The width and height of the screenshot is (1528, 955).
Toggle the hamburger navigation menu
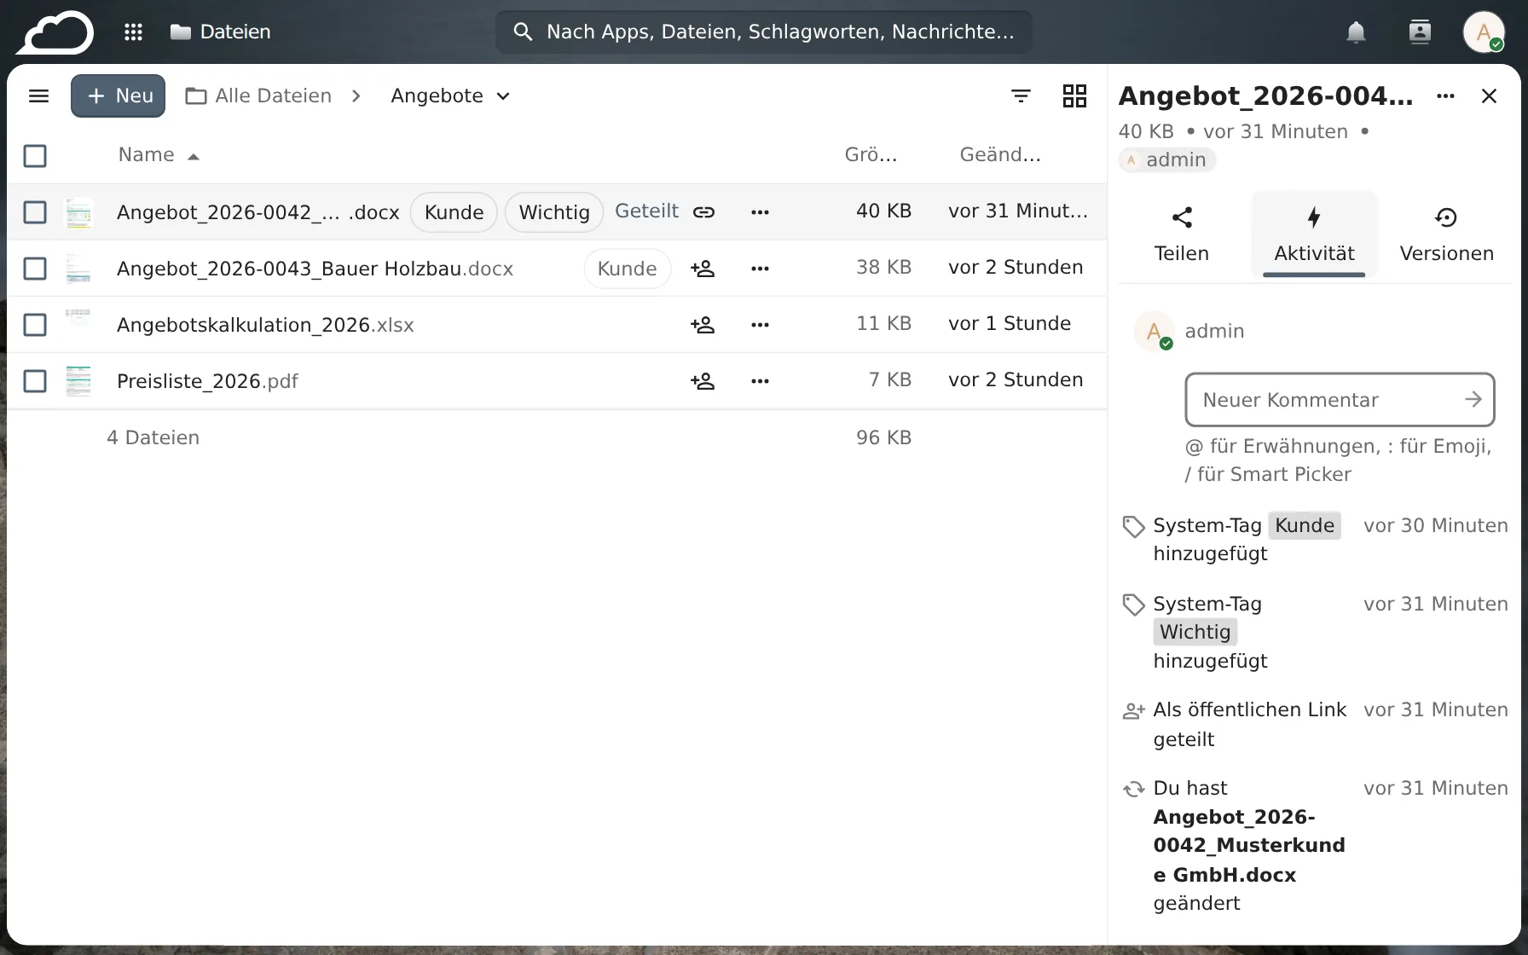(39, 95)
